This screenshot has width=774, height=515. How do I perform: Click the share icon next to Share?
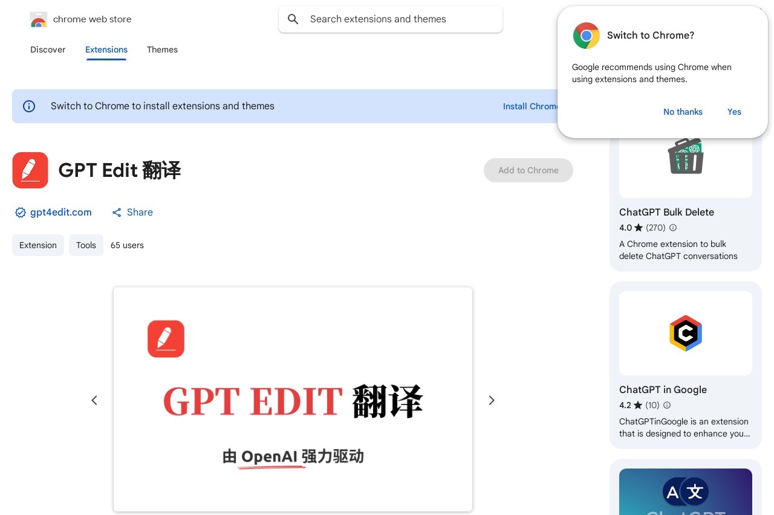point(117,213)
